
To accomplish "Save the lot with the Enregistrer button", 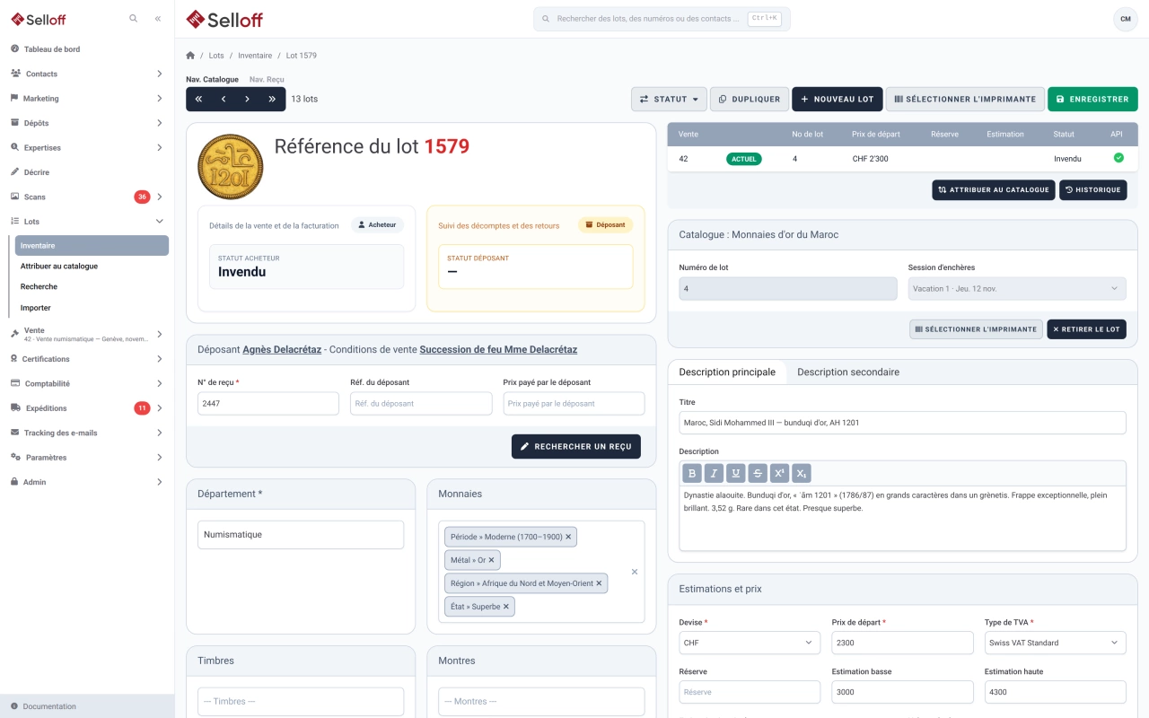I will (x=1092, y=100).
